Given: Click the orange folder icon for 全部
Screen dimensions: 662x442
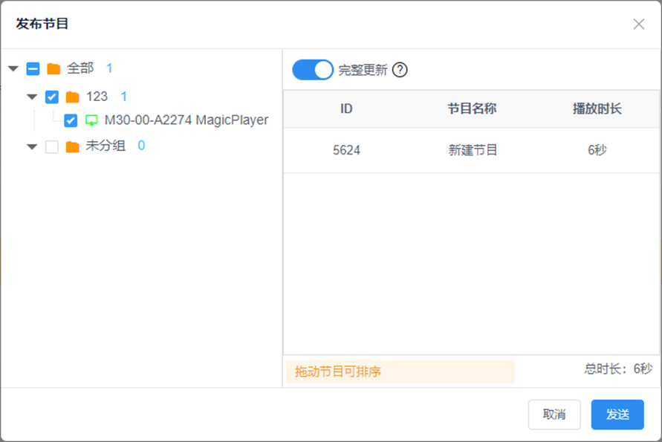Looking at the screenshot, I should pyautogui.click(x=53, y=69).
